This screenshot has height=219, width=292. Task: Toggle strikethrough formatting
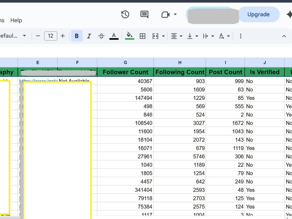tap(101, 36)
